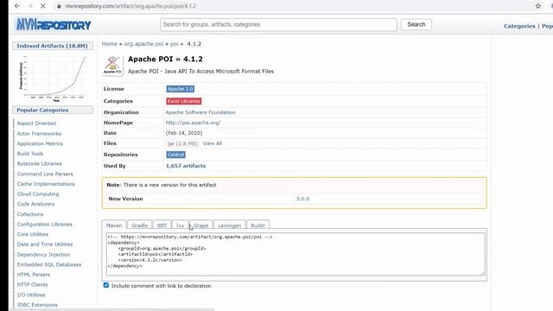This screenshot has height=311, width=553.
Task: Switch to the SBT tab
Action: [162, 225]
